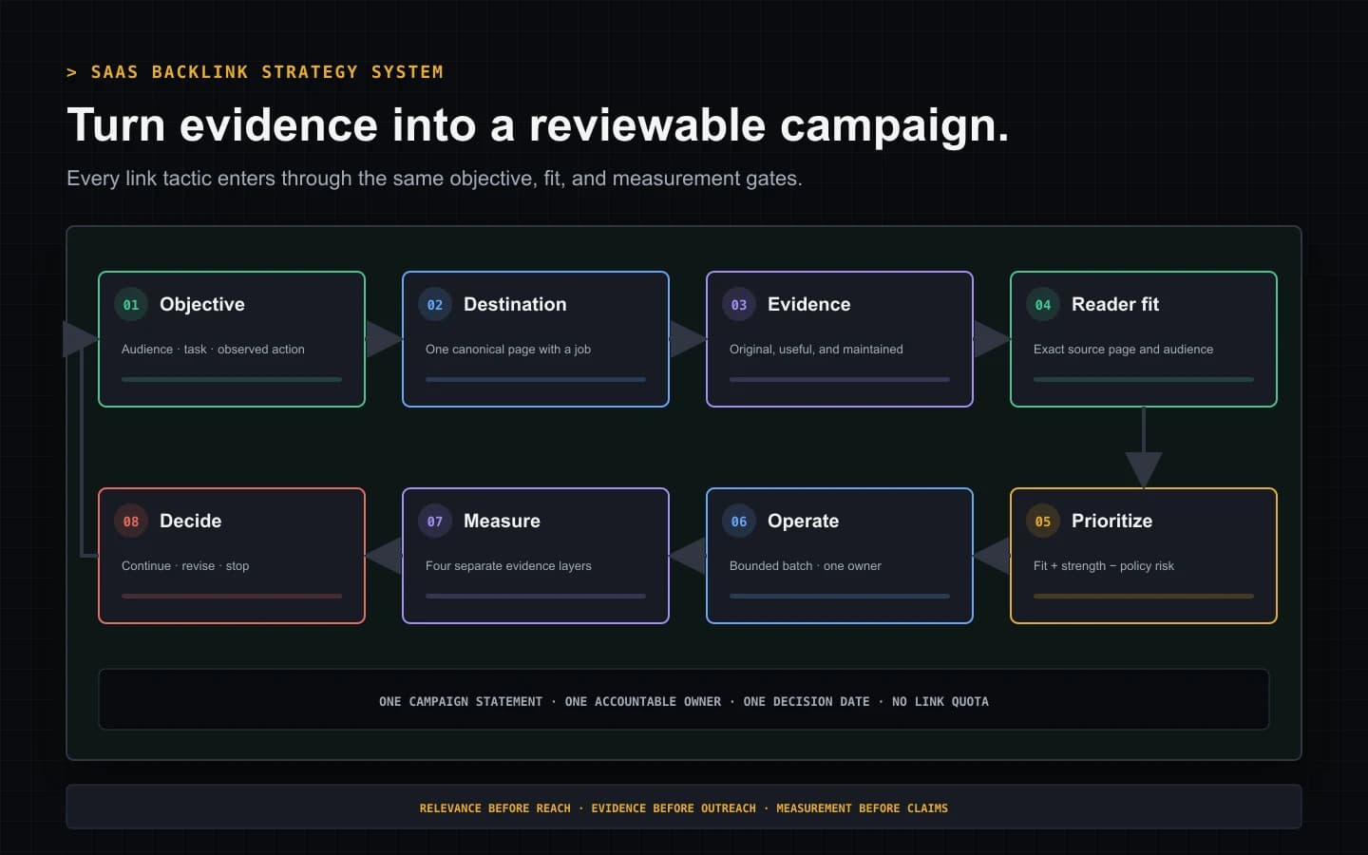Click the subtitle about link tactic gates
The height and width of the screenshot is (855, 1368).
pos(434,179)
